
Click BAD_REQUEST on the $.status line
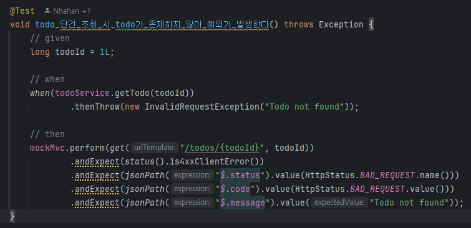coord(387,176)
